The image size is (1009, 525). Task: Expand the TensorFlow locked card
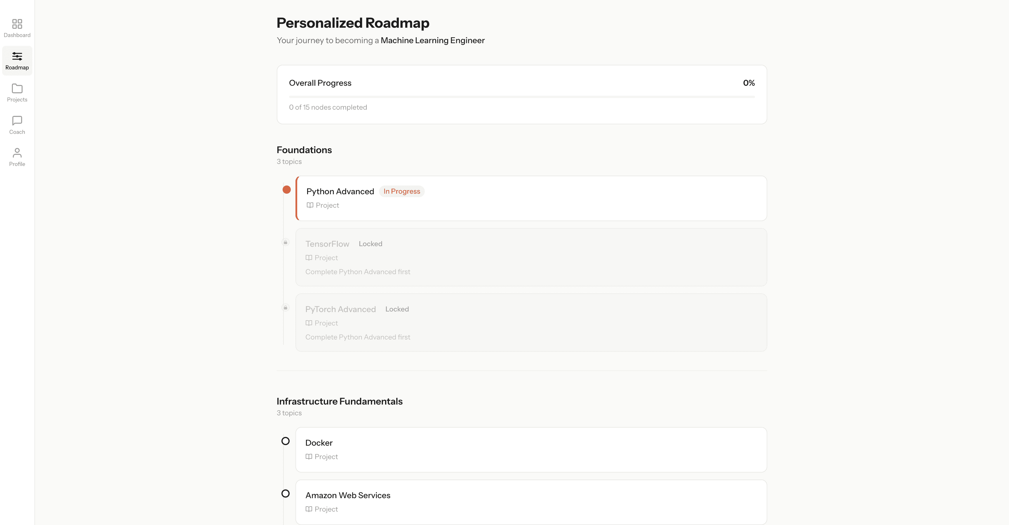click(x=531, y=257)
